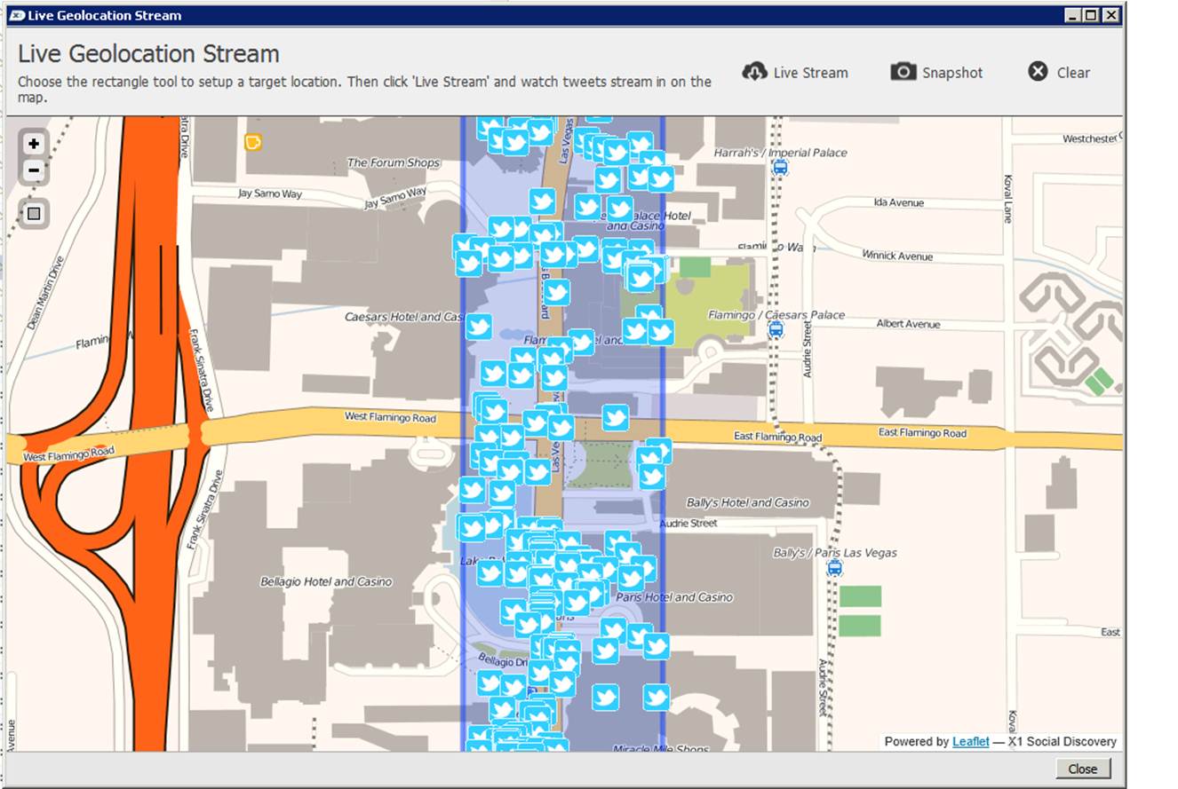Image resolution: width=1178 pixels, height=789 pixels.
Task: Click Paris Hotel and Casino label
Action: tap(674, 597)
